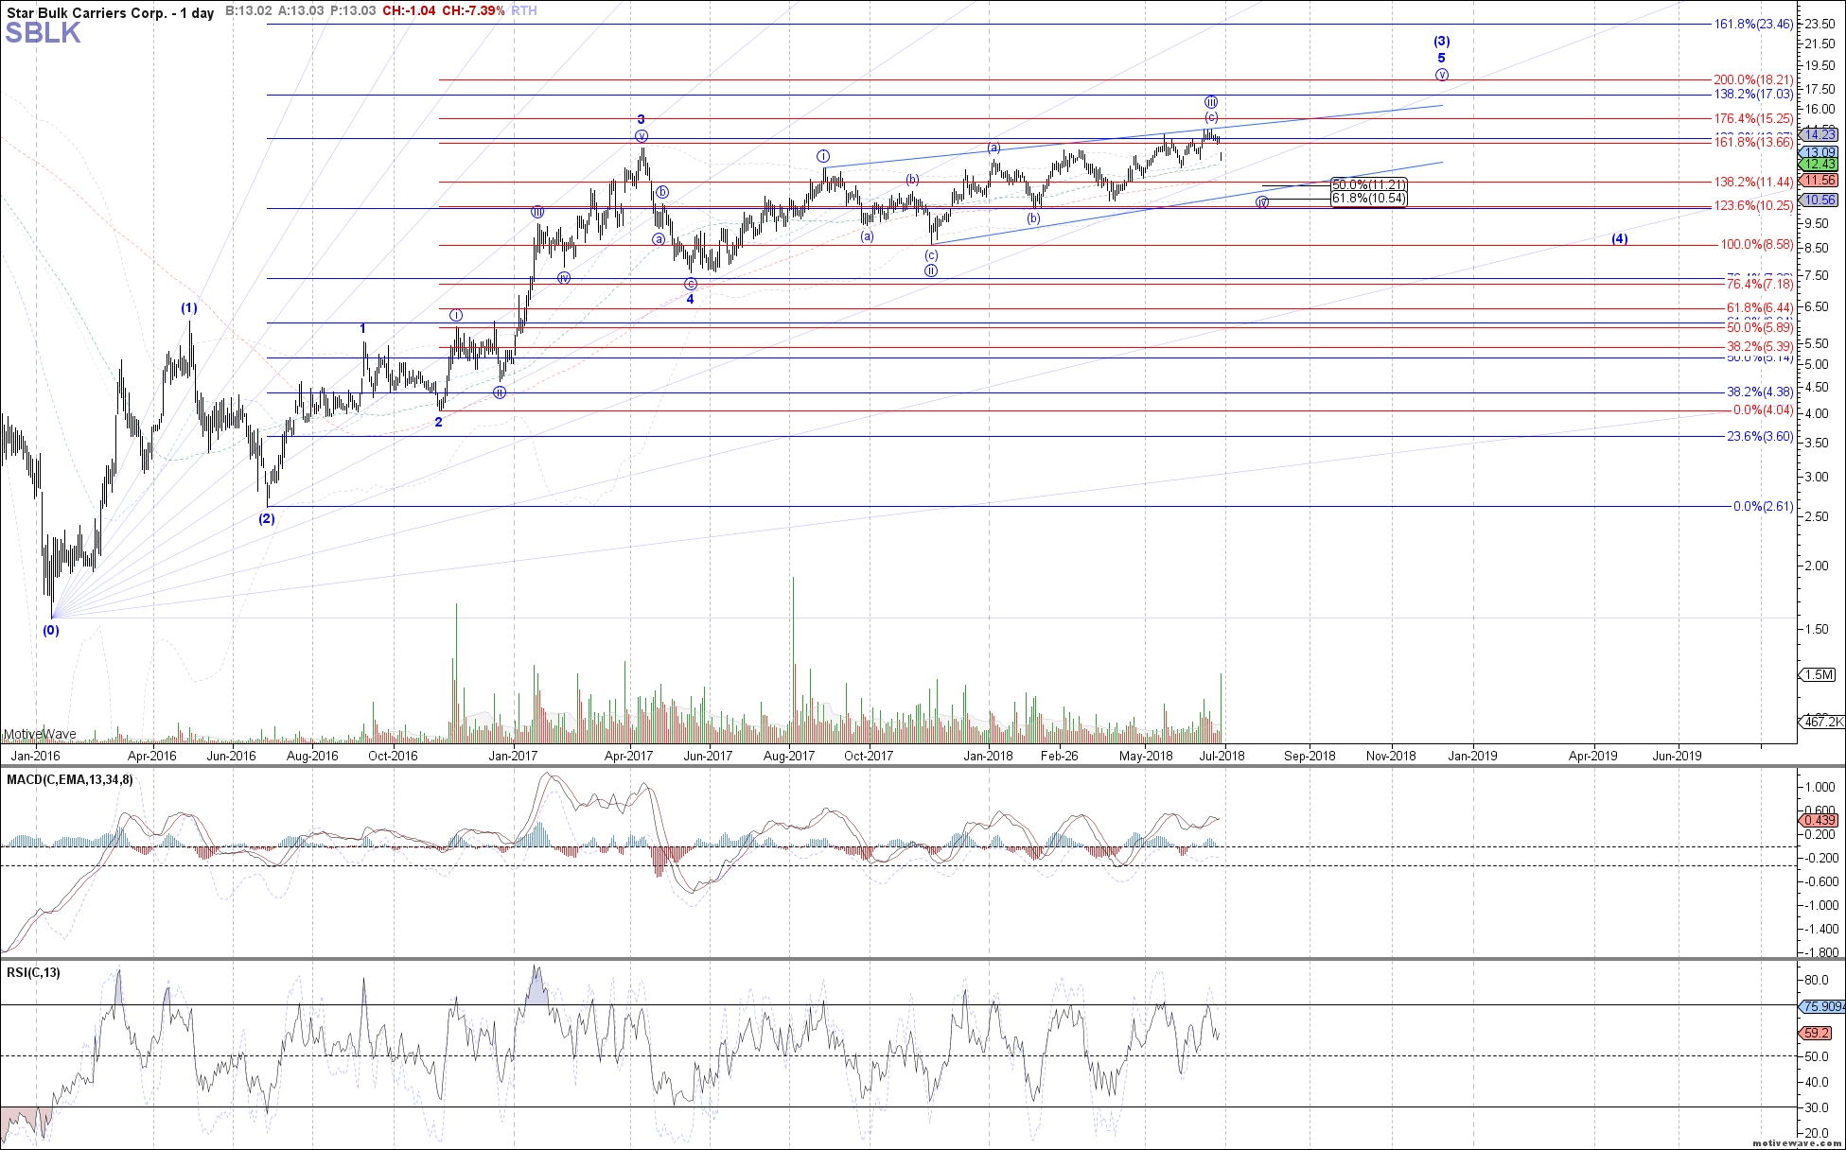Click the projected (3) wave label

pyautogui.click(x=1441, y=42)
